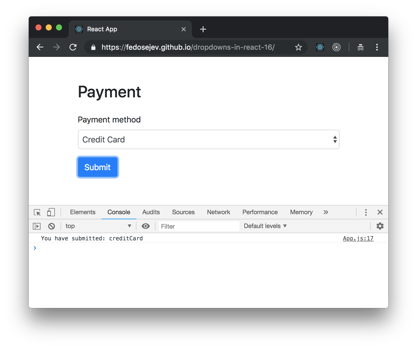Open the Create live expression eye tool
Image resolution: width=417 pixels, height=349 pixels.
[x=146, y=226]
